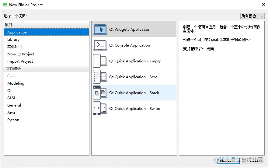This screenshot has width=268, height=168.
Task: Confirm with the Choose button
Action: 228,161
